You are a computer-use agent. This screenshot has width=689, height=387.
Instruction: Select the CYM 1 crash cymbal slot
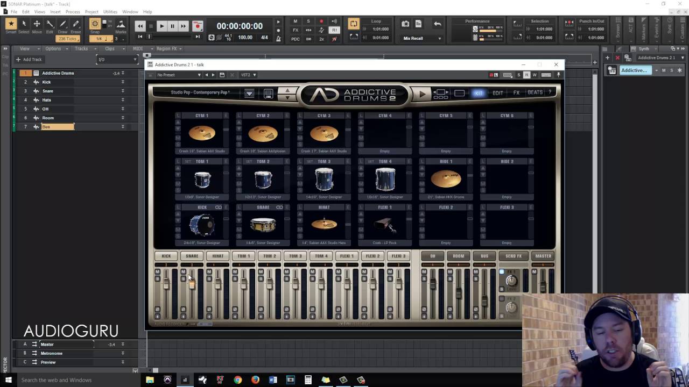point(202,133)
